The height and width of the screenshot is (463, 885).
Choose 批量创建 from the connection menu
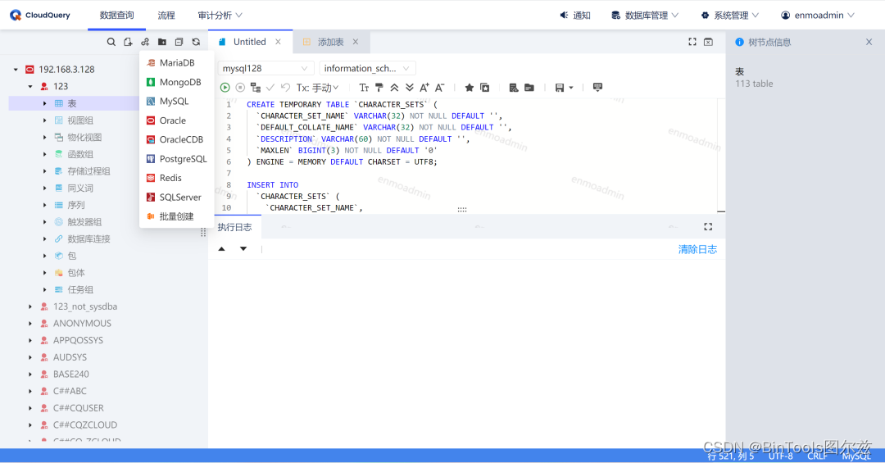tap(177, 216)
